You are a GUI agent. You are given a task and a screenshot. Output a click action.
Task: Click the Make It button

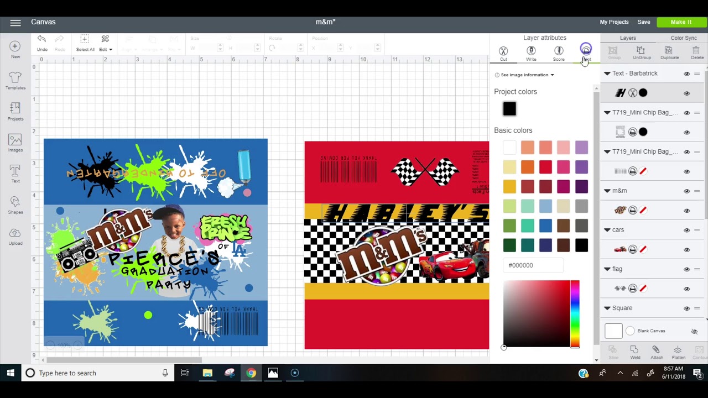click(x=681, y=22)
